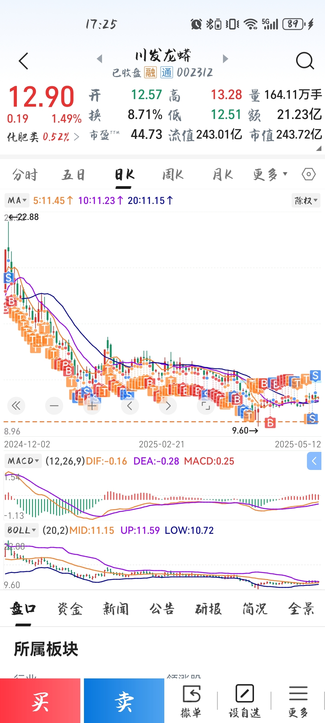Switch to 五日 chart tab
The width and height of the screenshot is (325, 723).
tap(73, 174)
